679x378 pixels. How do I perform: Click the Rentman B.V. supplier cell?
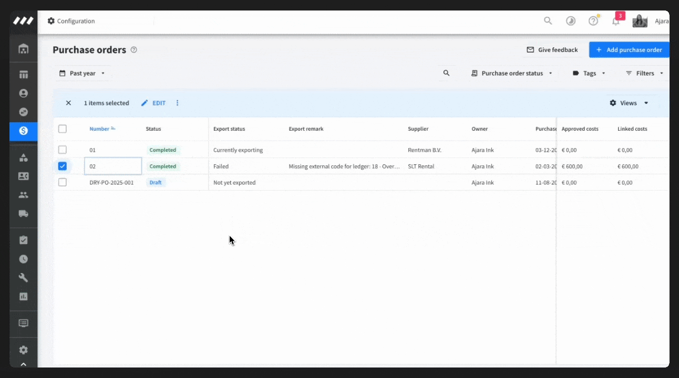(425, 150)
